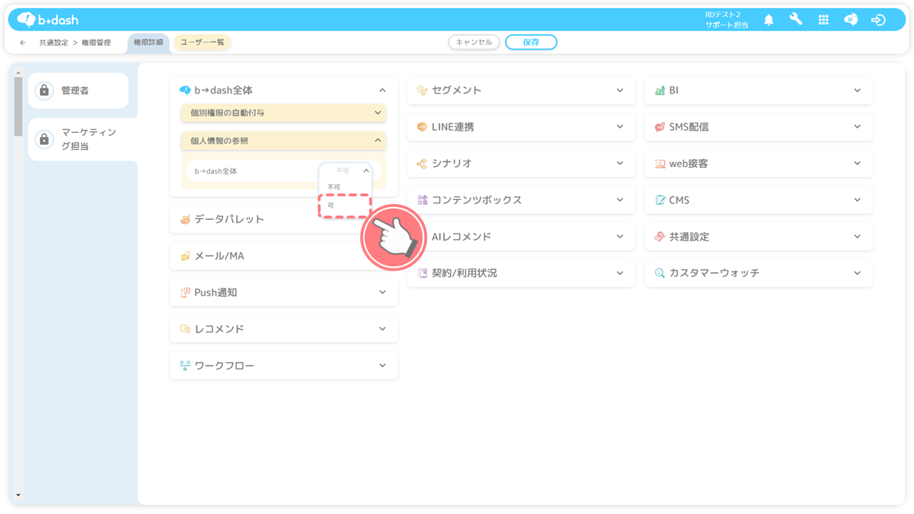914x514 pixels.
Task: Click the lock icon beside マーケティング担当
Action: pos(44,138)
